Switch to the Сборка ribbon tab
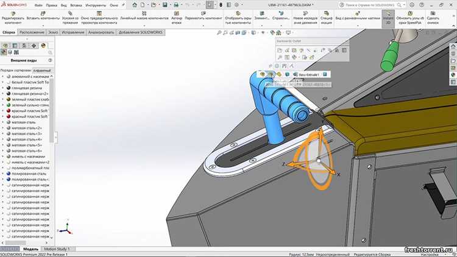This screenshot has width=457, height=257. click(9, 32)
